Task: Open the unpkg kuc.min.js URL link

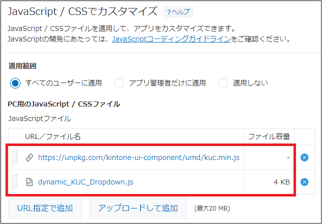Action: click(x=139, y=157)
